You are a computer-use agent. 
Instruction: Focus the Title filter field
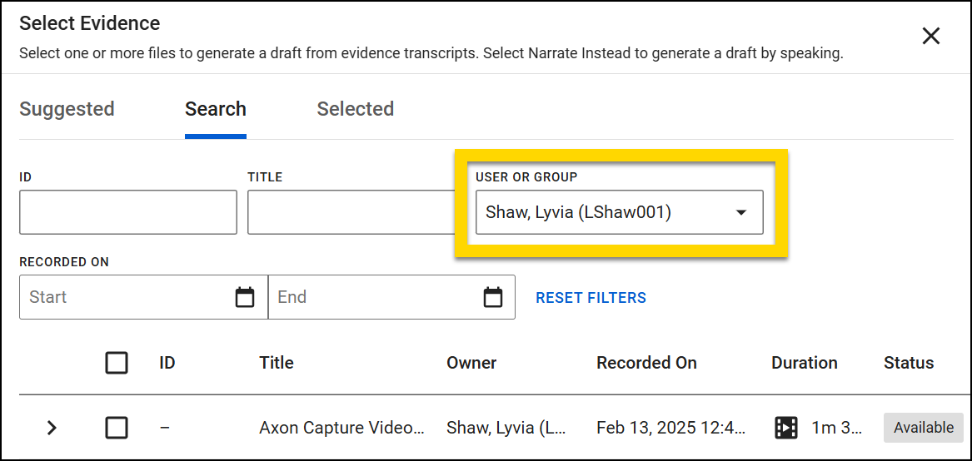point(350,212)
